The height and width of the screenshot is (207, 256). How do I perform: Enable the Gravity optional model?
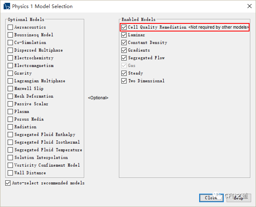click(10, 73)
